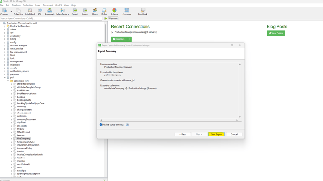323x181 pixels.
Task: Select the admin database icon
Action: [x=8, y=30]
